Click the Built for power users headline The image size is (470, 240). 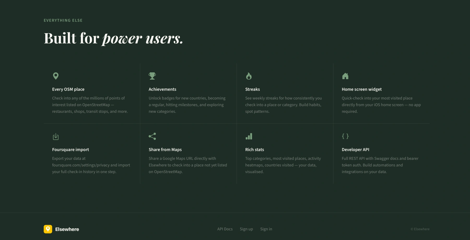[113, 38]
